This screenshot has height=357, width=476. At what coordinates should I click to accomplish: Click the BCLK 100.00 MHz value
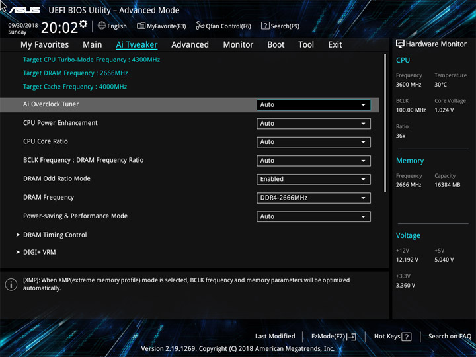[x=411, y=110]
